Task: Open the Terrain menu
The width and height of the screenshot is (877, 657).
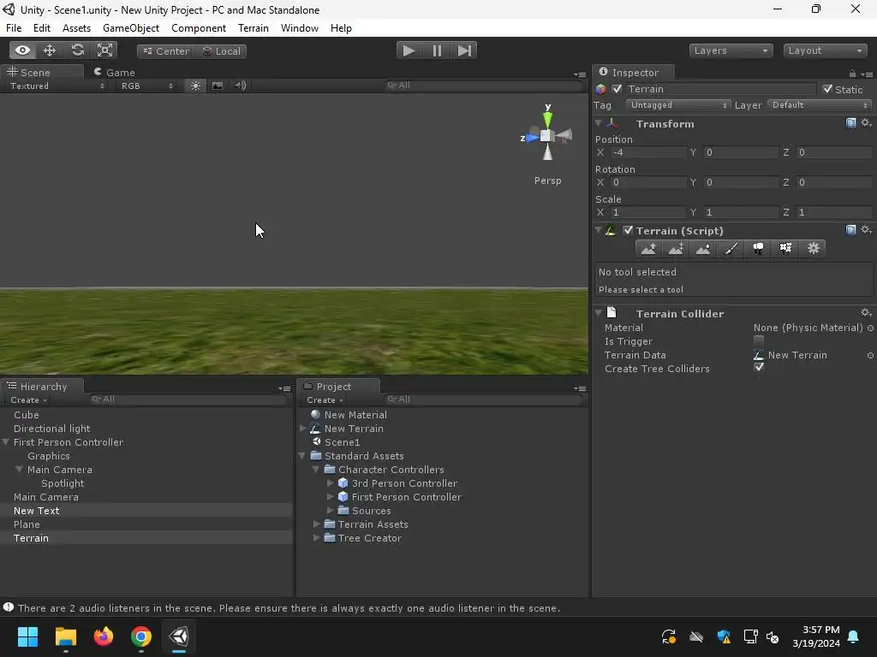Action: point(254,28)
